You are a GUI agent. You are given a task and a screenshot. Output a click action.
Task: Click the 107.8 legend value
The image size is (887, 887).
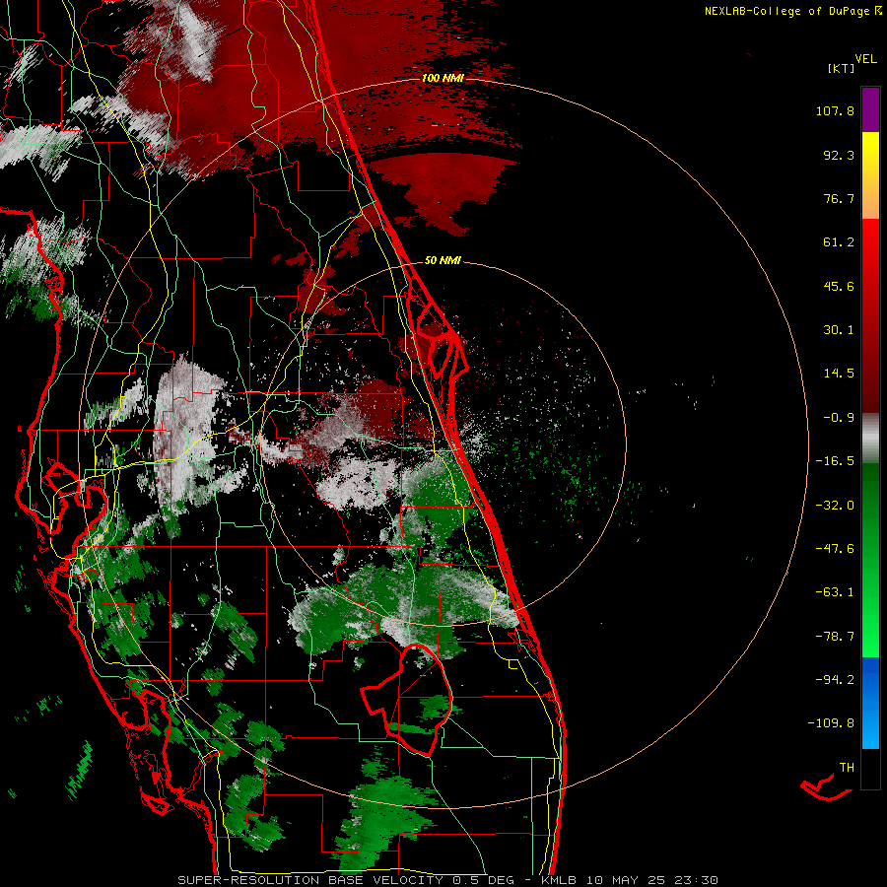coord(835,110)
